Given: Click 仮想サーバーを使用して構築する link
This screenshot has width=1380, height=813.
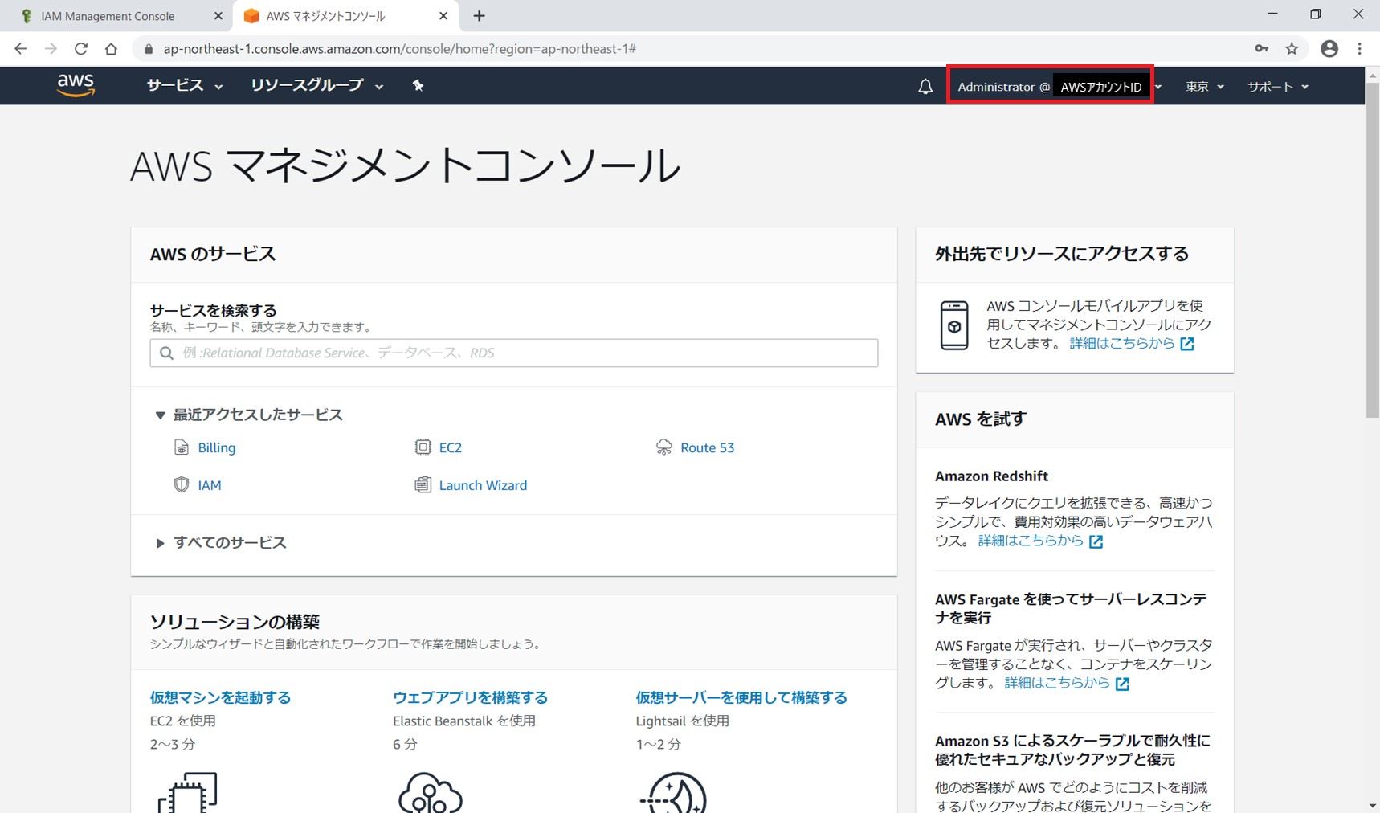Looking at the screenshot, I should [x=741, y=697].
